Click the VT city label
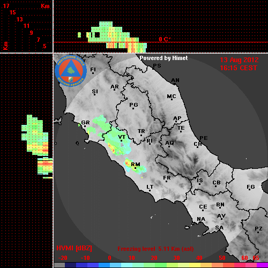The width and height of the screenshot is (268, 268). (x=122, y=137)
